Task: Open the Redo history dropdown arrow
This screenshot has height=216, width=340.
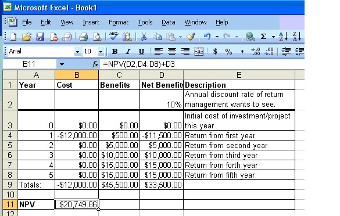Action: [237, 37]
